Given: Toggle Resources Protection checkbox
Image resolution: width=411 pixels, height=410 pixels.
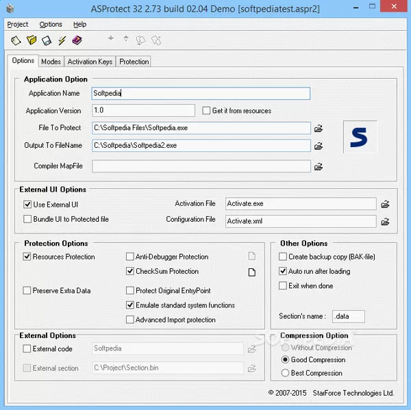Looking at the screenshot, I should 27,257.
